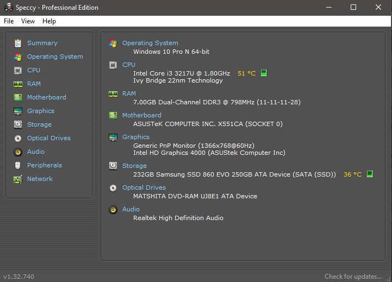Open the Operating System heading in main panel

150,43
